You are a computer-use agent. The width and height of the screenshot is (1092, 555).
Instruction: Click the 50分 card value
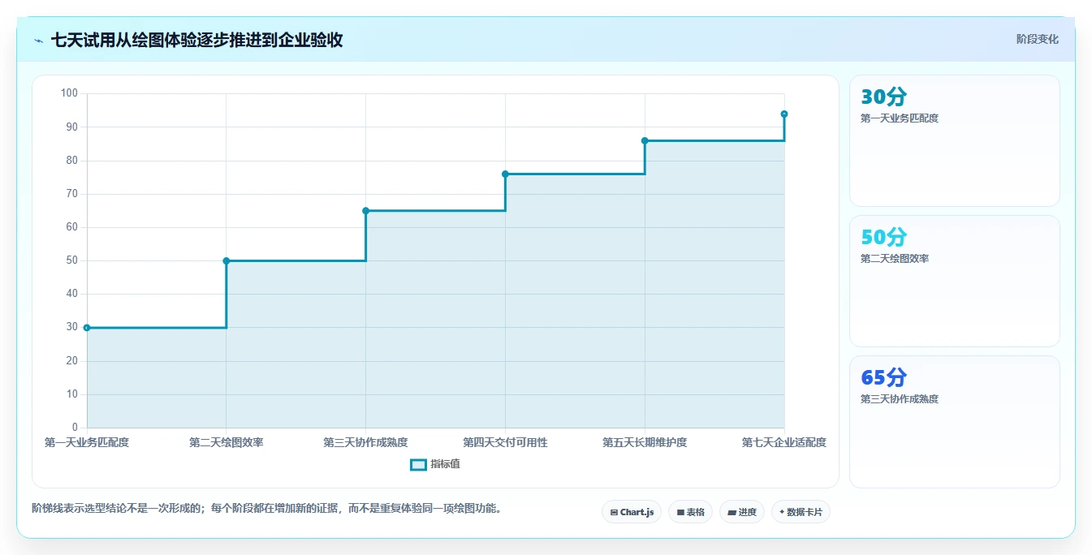click(883, 238)
